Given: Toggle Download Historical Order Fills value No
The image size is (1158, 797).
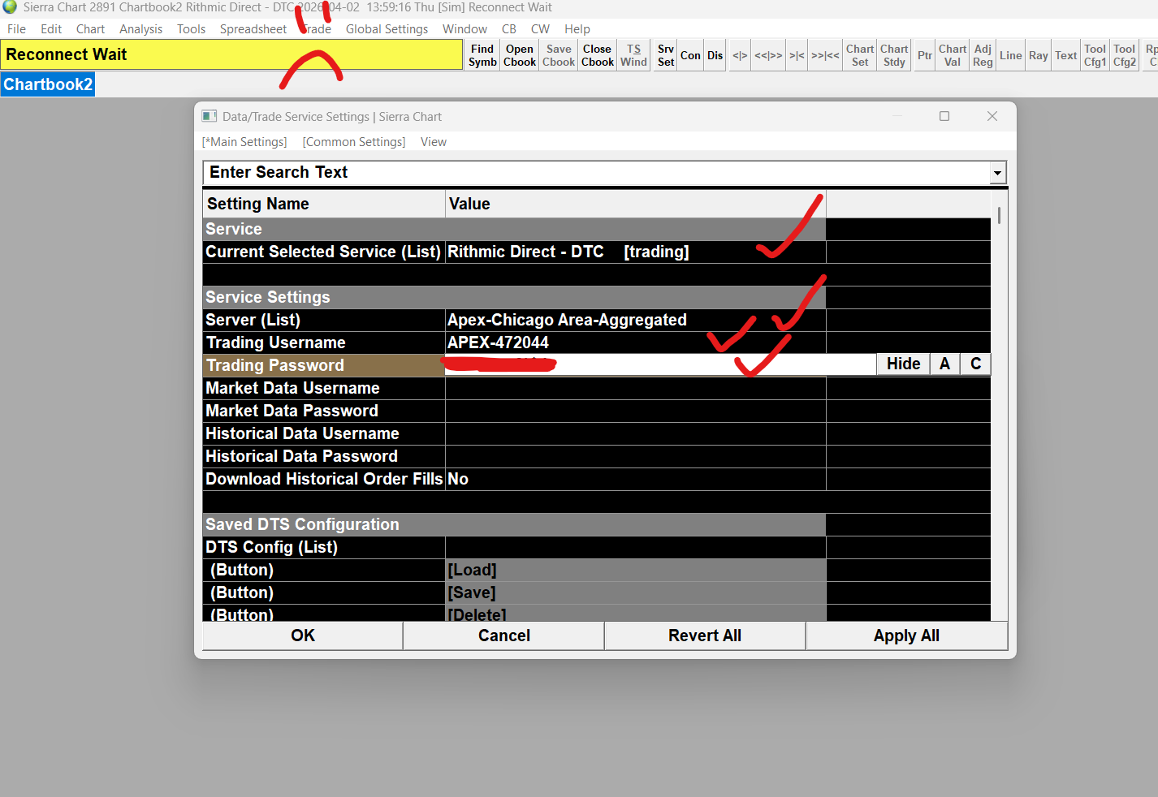Looking at the screenshot, I should pyautogui.click(x=635, y=479).
